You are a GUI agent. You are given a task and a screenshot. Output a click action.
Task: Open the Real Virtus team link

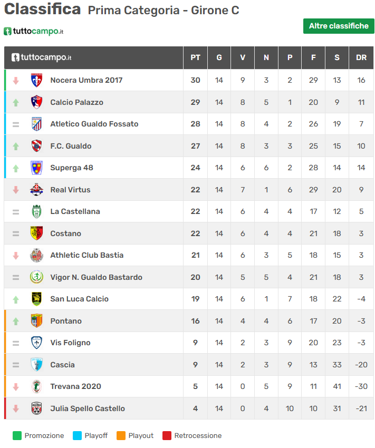click(70, 190)
